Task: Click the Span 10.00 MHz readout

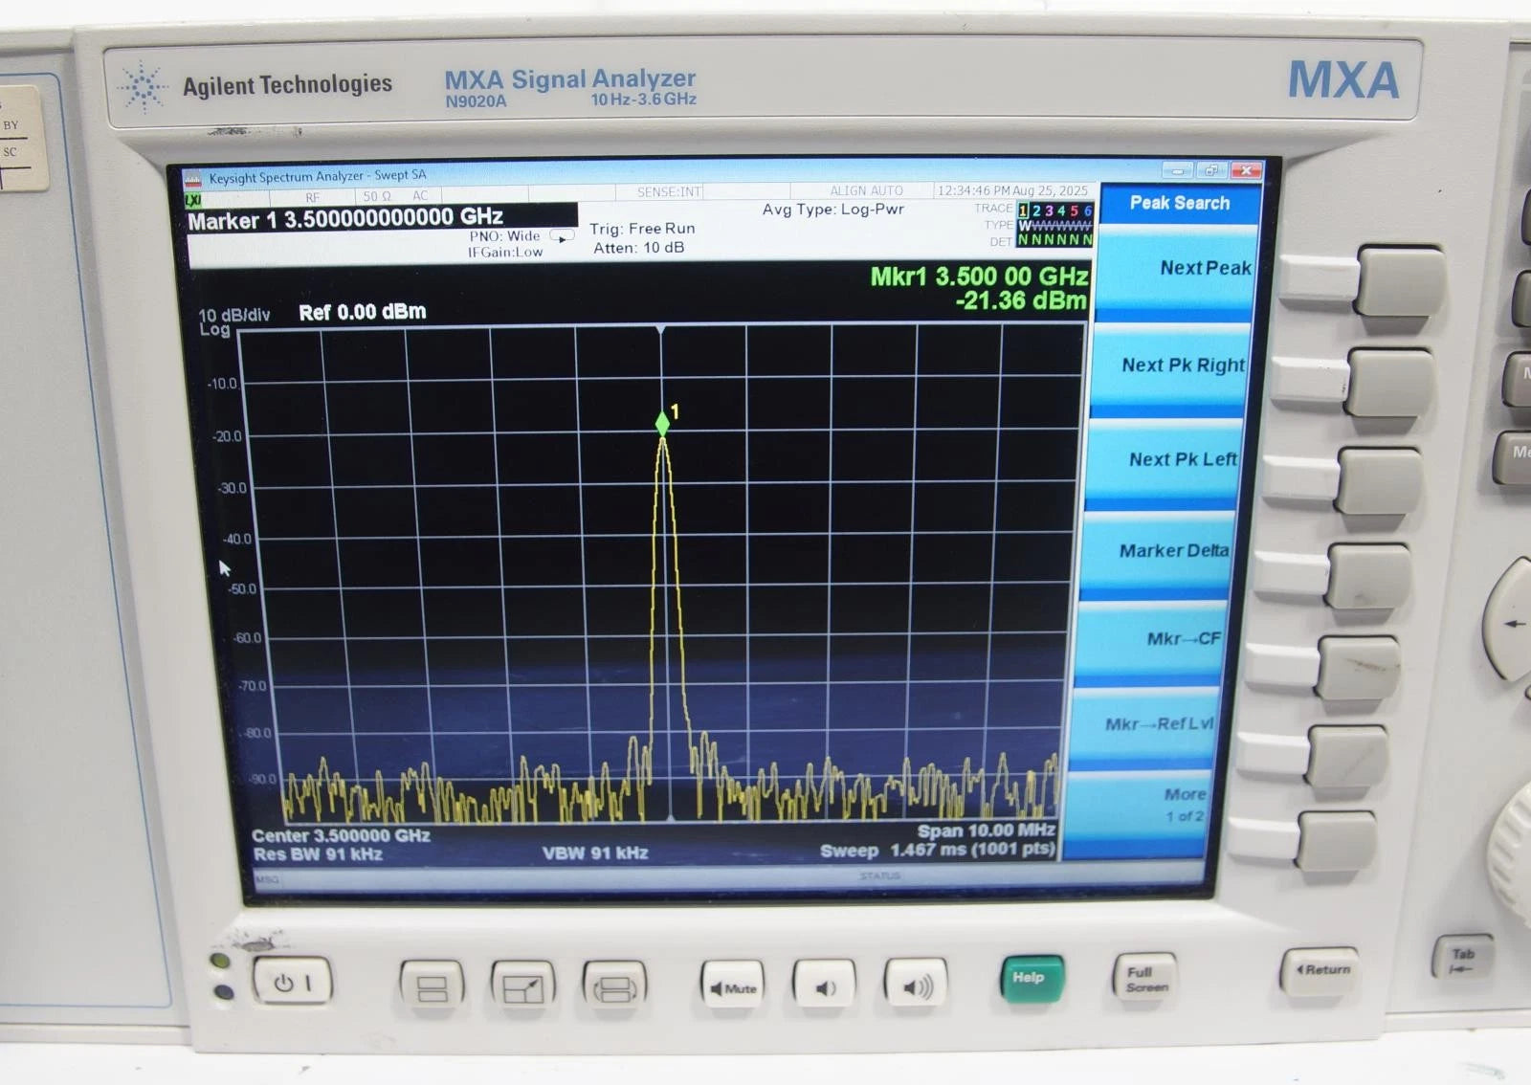Action: pyautogui.click(x=986, y=830)
